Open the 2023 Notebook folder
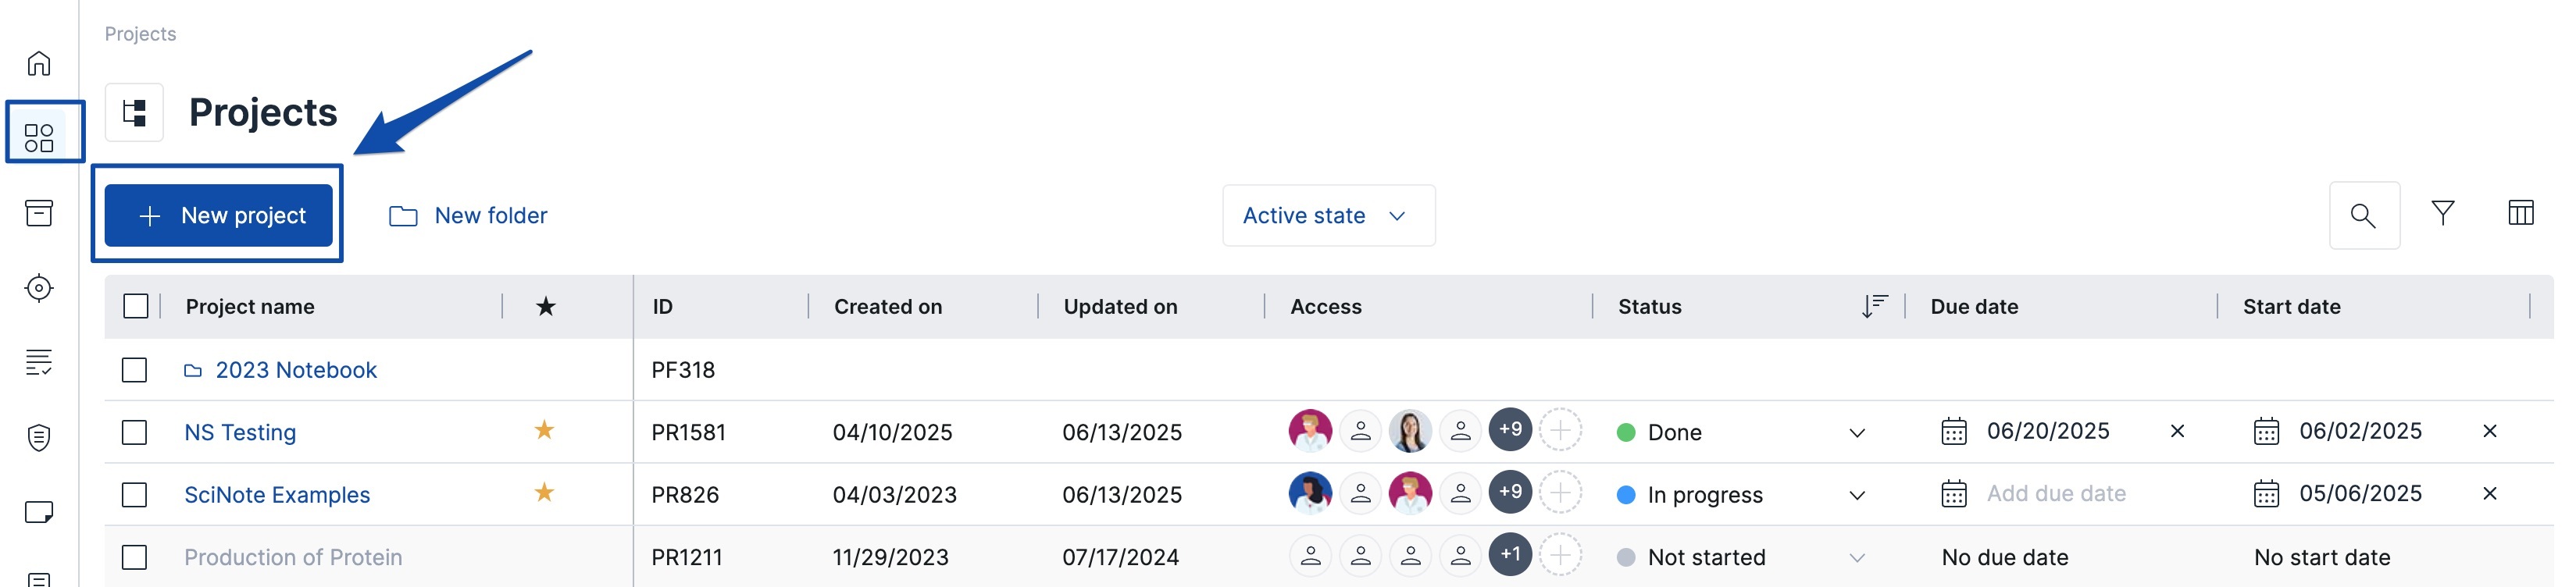Viewport: 2576px width, 587px height. click(x=296, y=369)
